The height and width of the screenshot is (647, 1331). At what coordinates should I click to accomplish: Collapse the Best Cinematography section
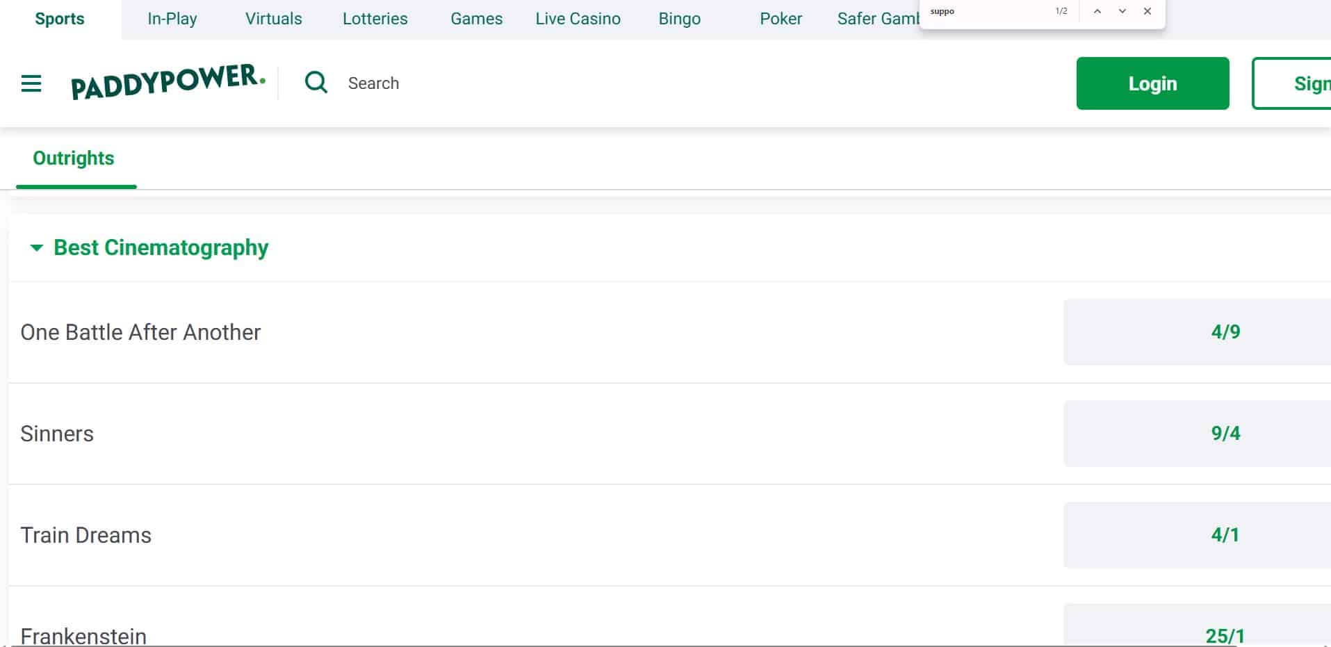click(x=37, y=248)
